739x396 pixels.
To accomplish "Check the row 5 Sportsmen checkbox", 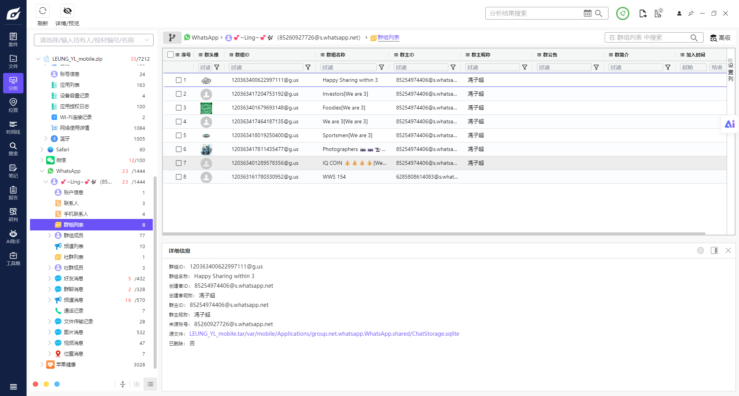I will point(179,135).
